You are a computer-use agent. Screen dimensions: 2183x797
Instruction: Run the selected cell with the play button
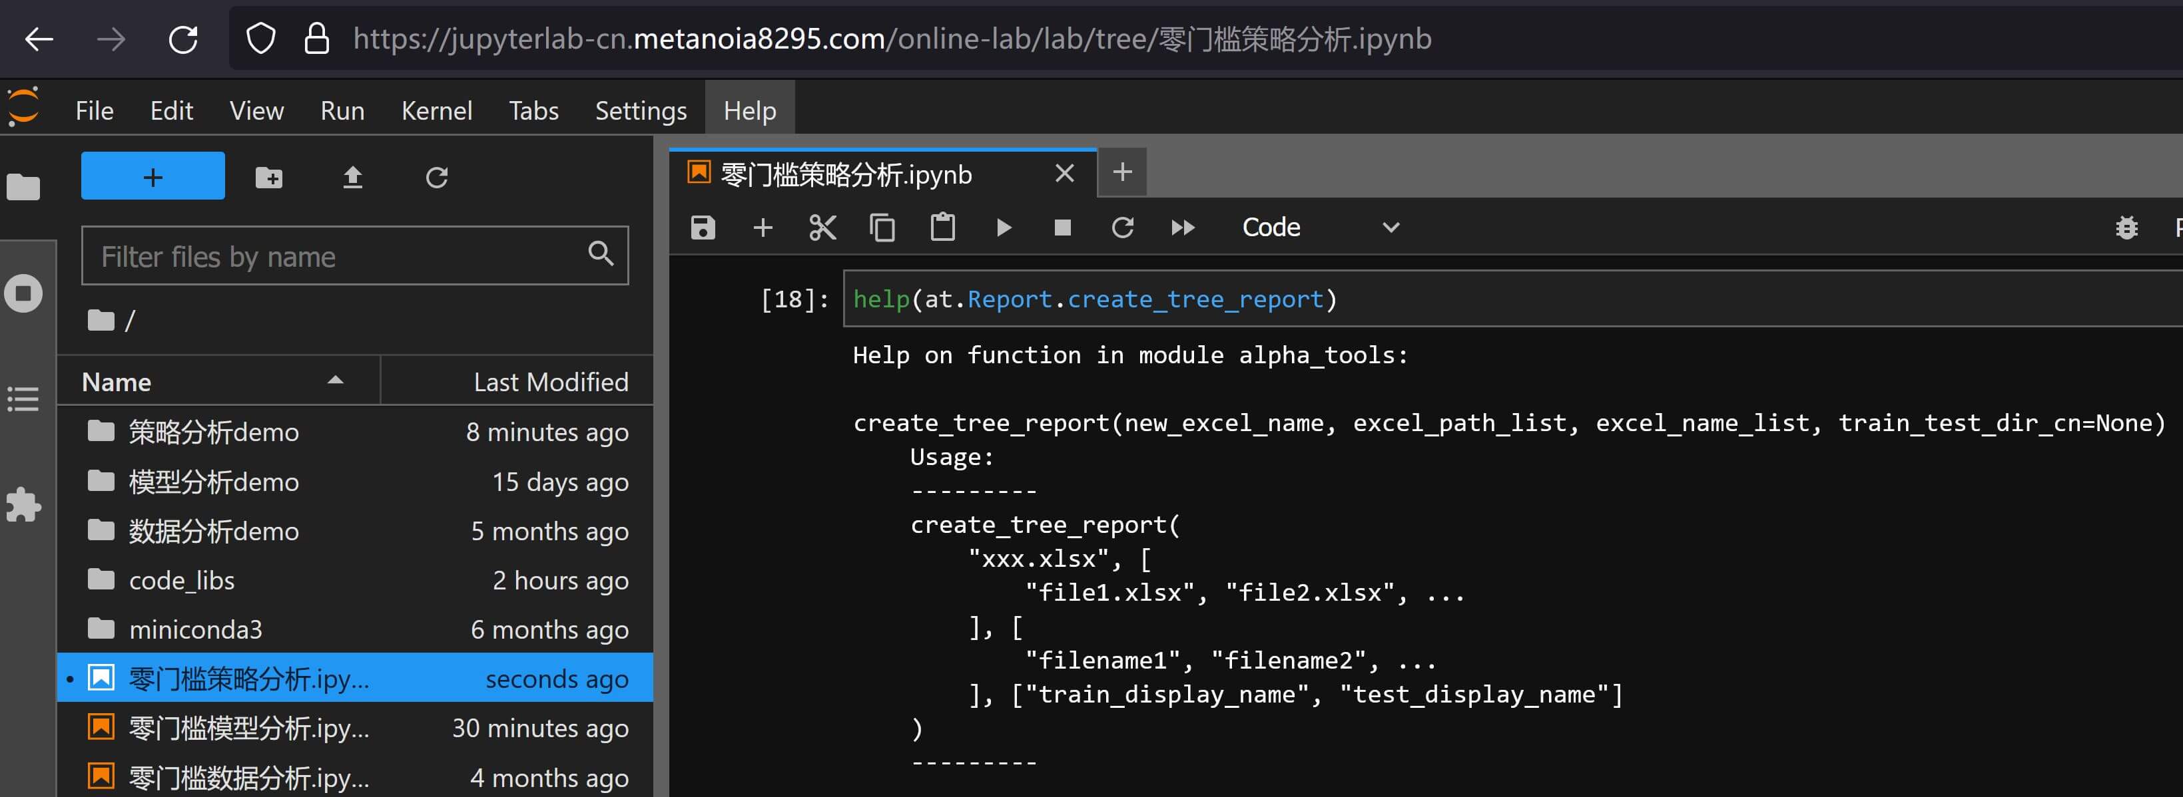(x=1004, y=227)
